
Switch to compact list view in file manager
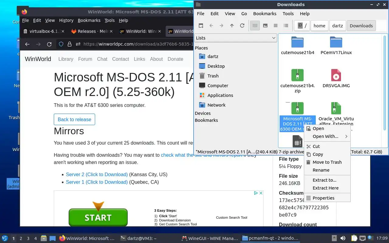[276, 26]
